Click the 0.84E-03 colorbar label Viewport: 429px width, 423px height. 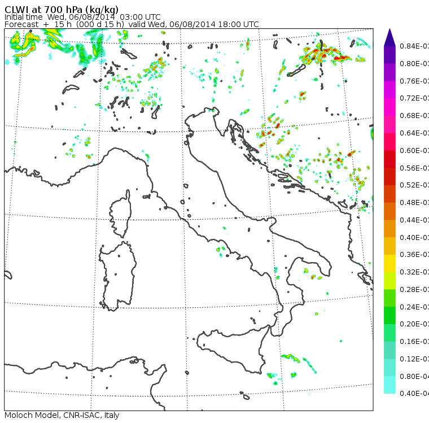point(414,46)
